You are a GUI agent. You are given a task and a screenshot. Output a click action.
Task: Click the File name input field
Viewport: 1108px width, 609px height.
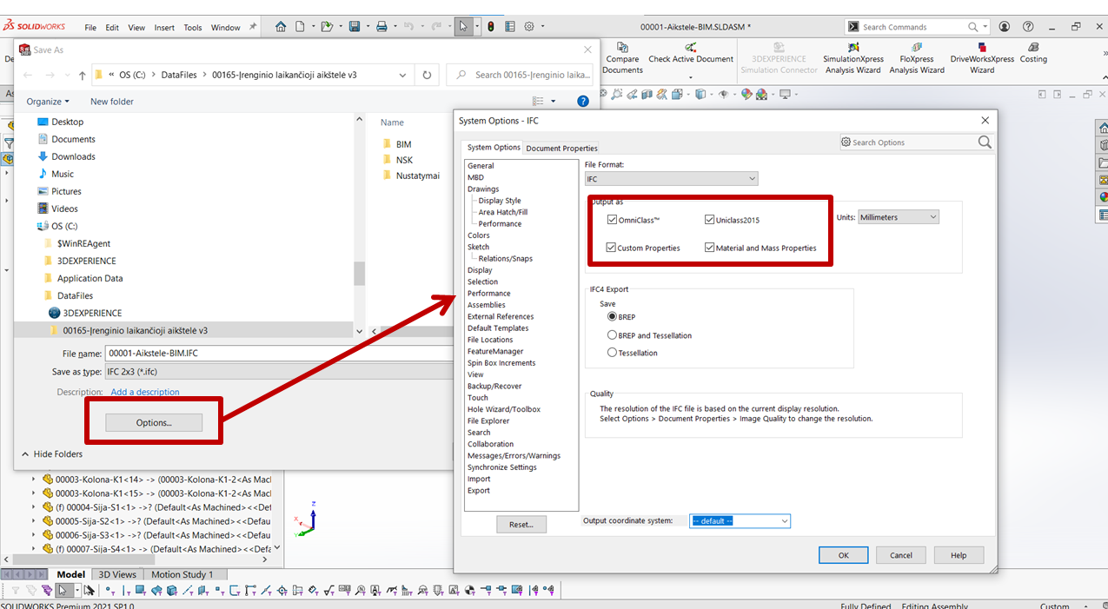coord(278,354)
